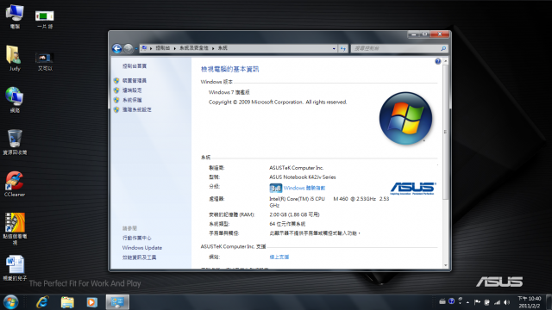Select the Judy folder desktop icon

coord(15,58)
